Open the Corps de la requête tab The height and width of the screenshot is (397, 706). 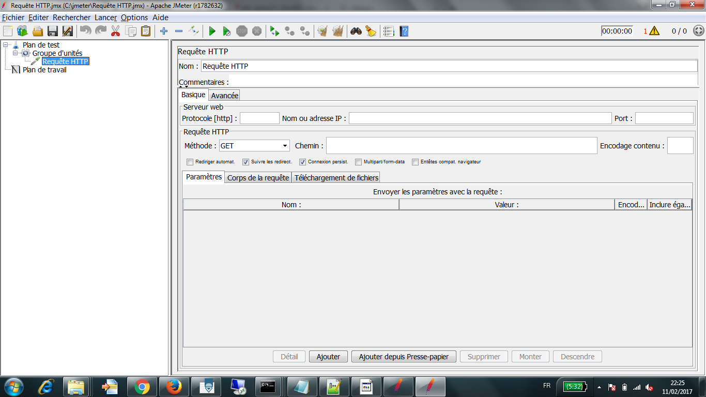coord(258,177)
